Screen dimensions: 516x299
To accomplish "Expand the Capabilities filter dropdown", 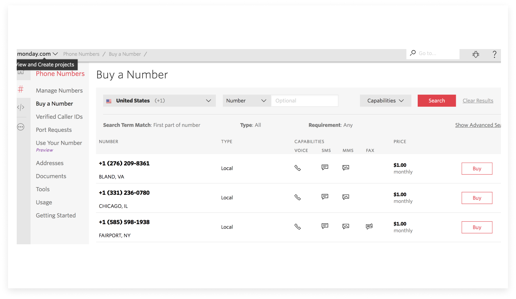I will (x=385, y=100).
